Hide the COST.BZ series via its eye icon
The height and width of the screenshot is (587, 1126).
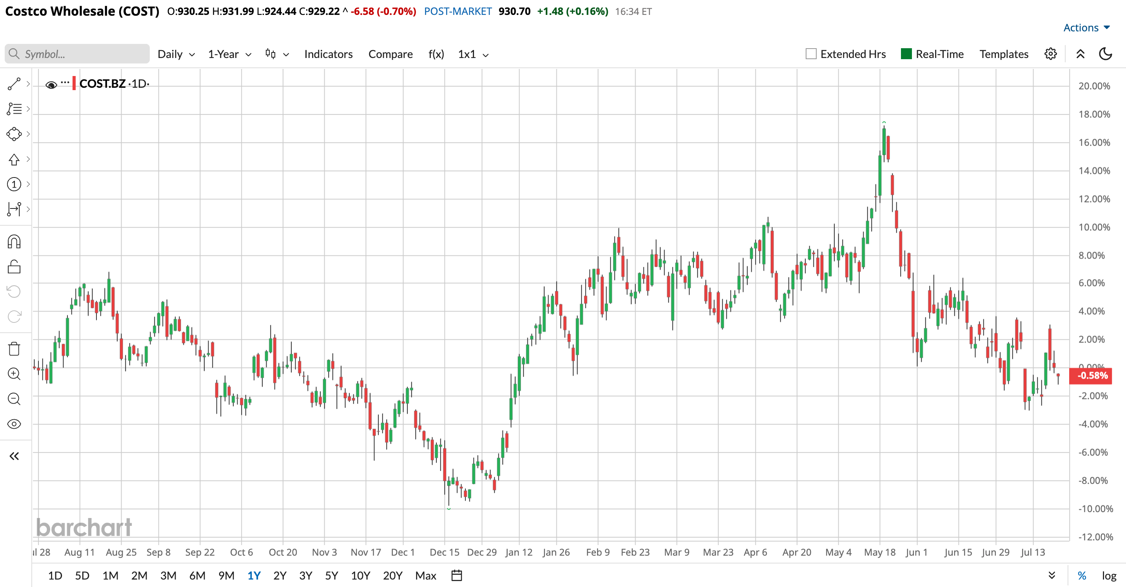pyautogui.click(x=51, y=85)
